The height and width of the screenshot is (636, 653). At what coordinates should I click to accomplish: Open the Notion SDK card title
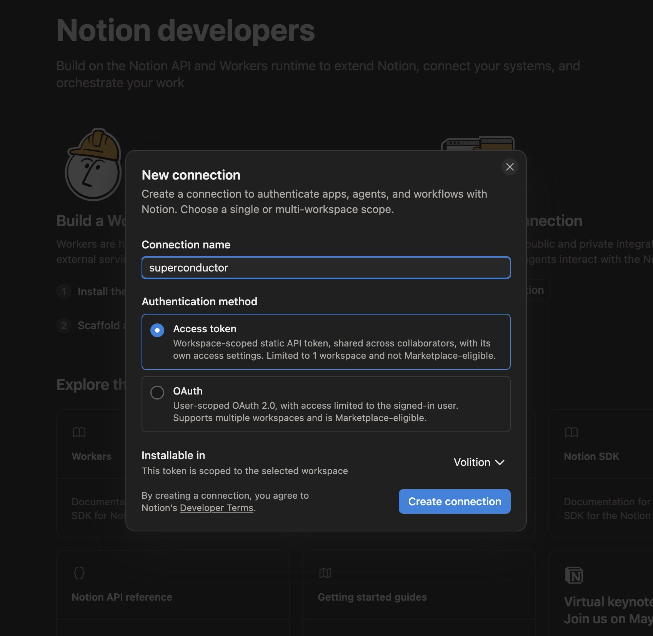[591, 456]
